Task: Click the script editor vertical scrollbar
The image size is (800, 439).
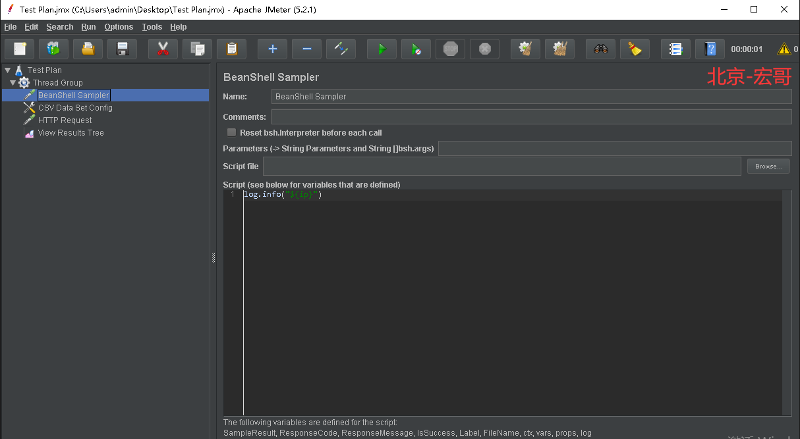Action: [x=787, y=303]
